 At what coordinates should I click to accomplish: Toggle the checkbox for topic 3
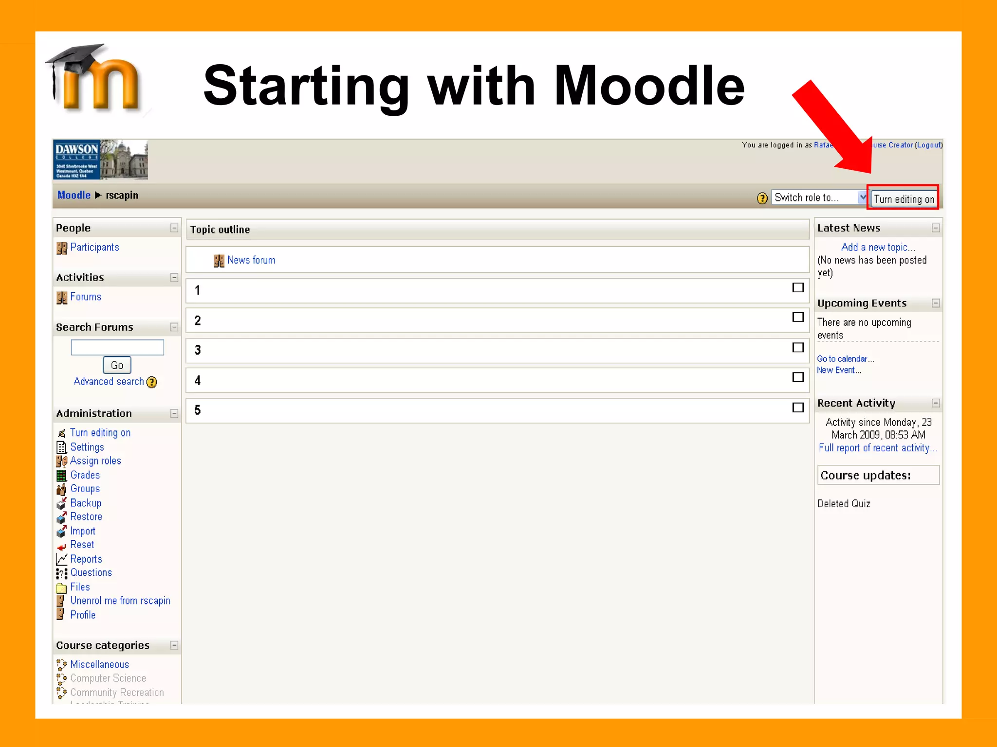(x=798, y=348)
